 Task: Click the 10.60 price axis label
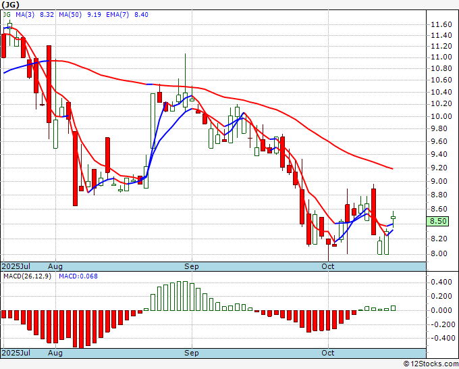click(441, 80)
